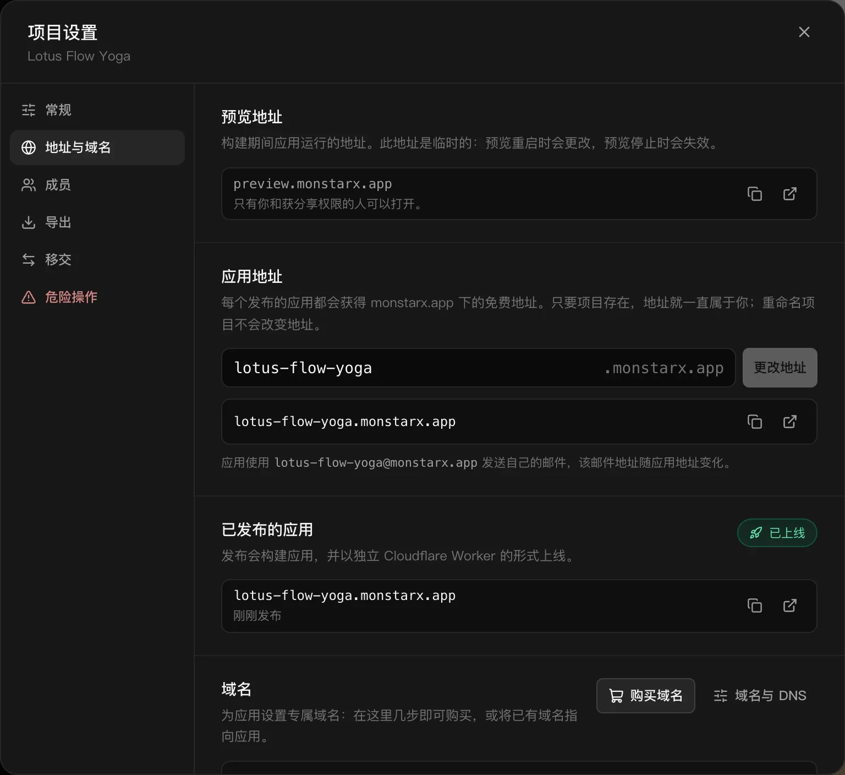The image size is (845, 775).
Task: Click the Lotus Flow Yoga project subtitle
Action: click(x=79, y=56)
